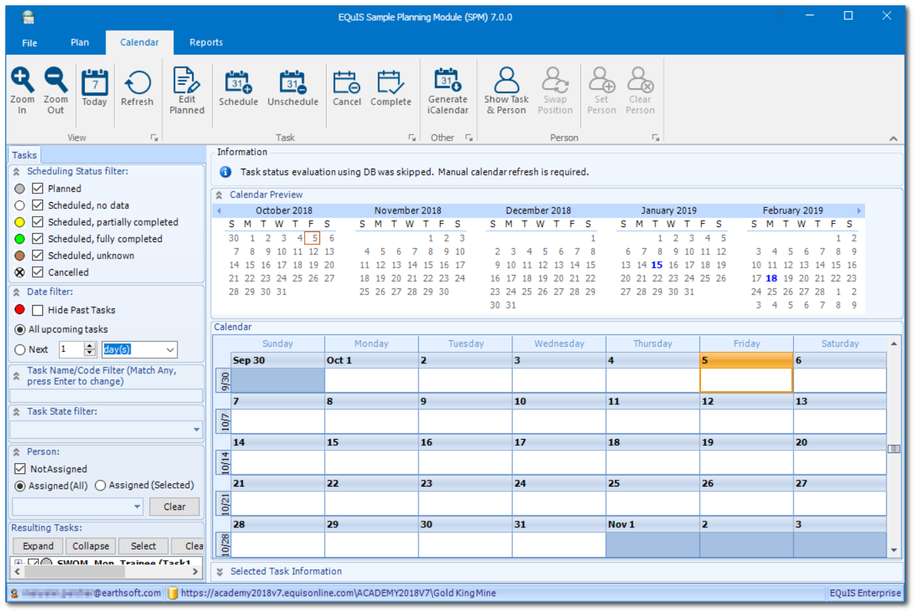Select the Tasks panel tab
The height and width of the screenshot is (613, 916).
(x=24, y=155)
